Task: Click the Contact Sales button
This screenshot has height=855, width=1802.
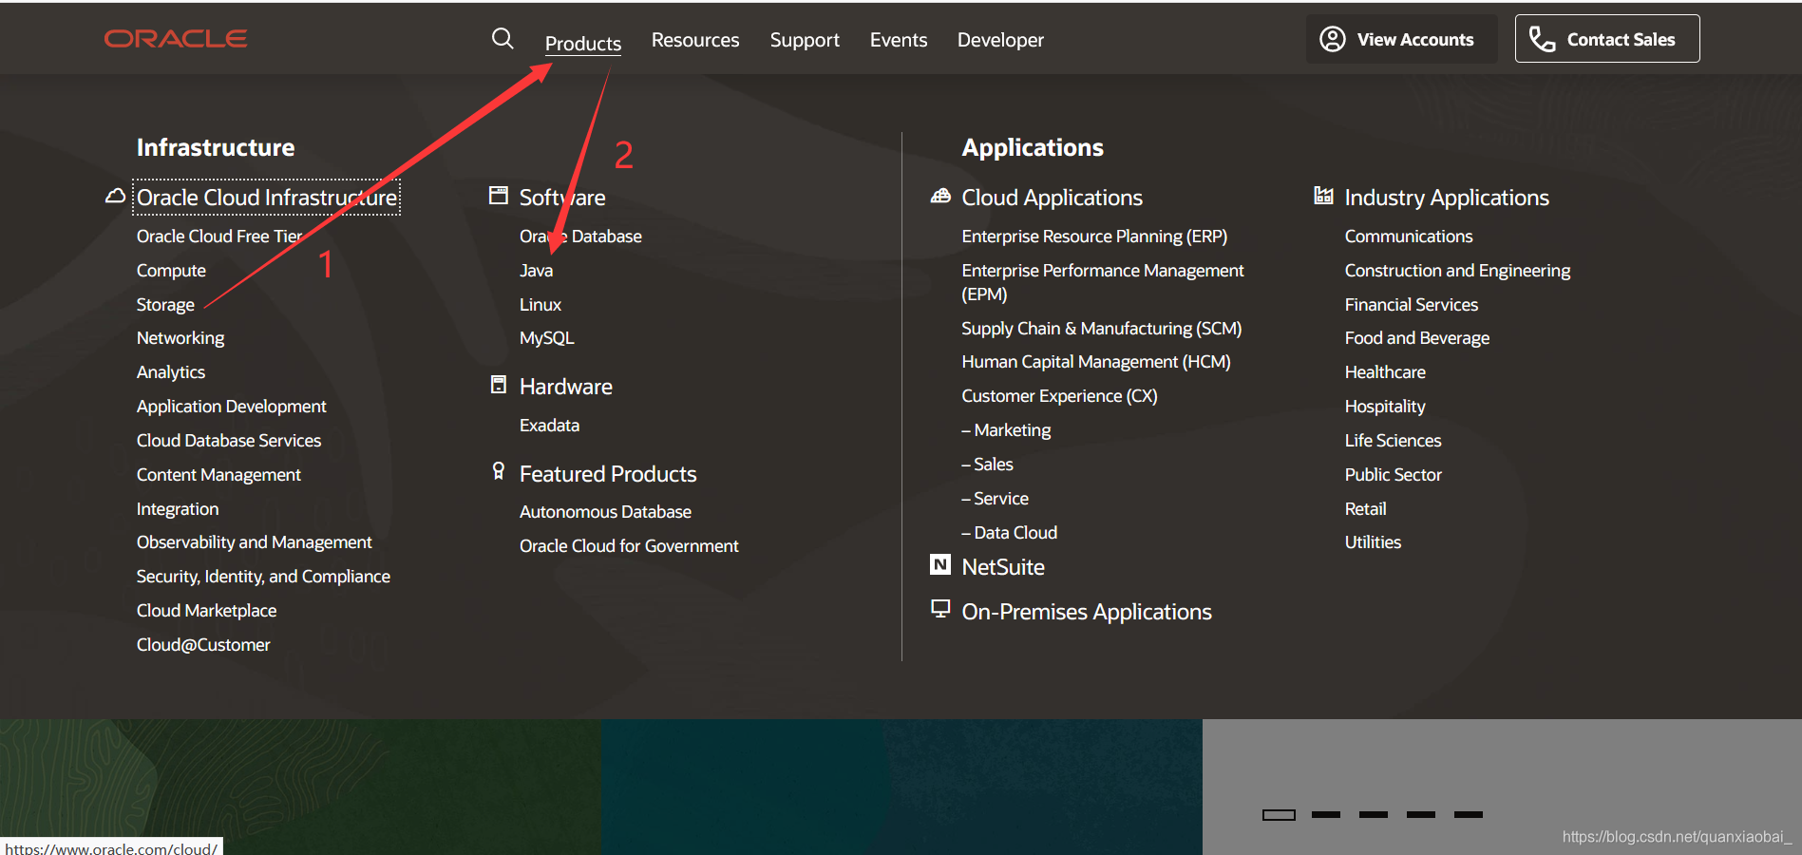Action: point(1607,39)
